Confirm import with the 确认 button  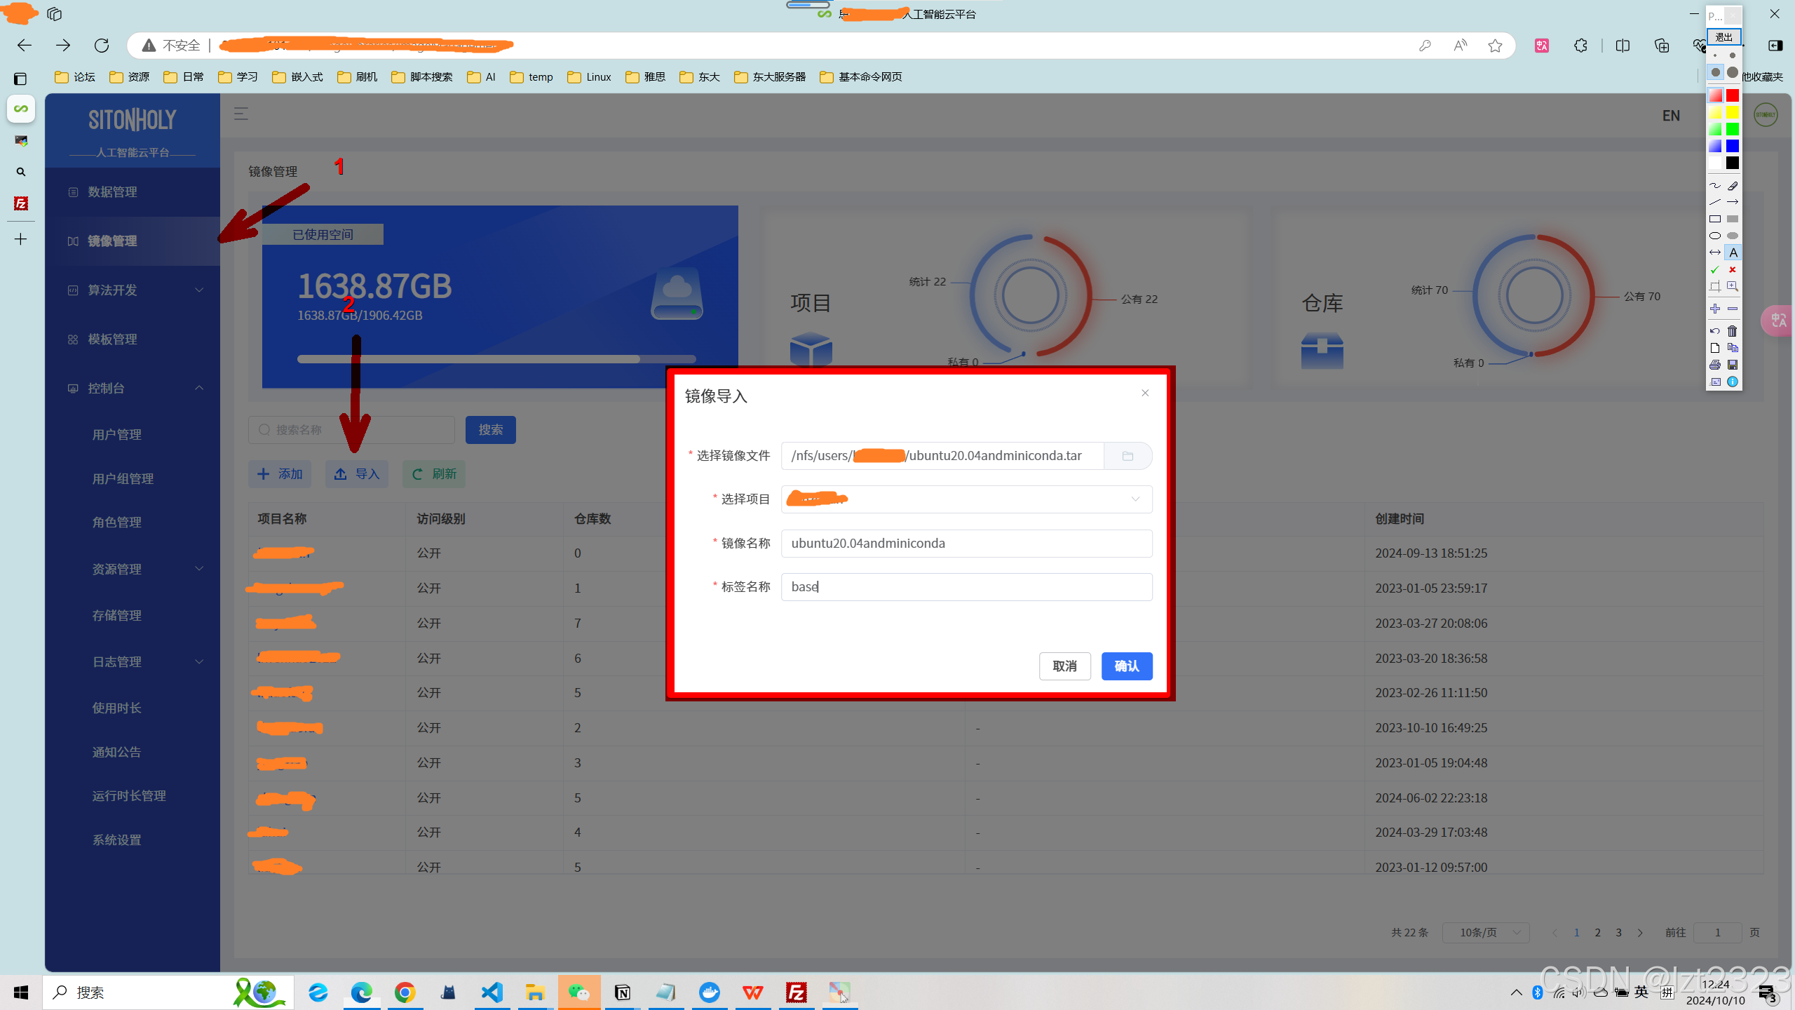(1127, 666)
